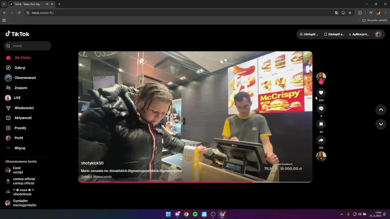Bookmark this page with star icon
Image resolution: width=390 pixels, height=219 pixels.
click(350, 13)
